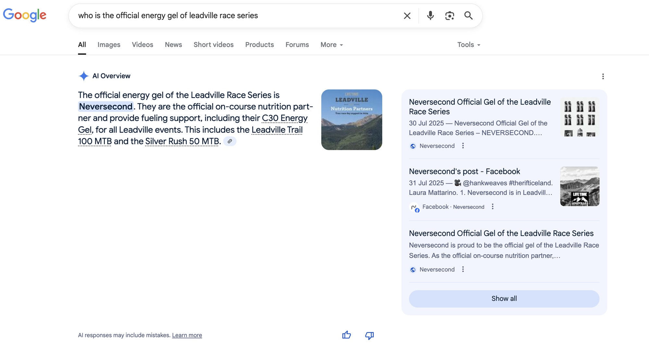Click snippet mentioning @hankweaves #therifticeland

point(481,188)
